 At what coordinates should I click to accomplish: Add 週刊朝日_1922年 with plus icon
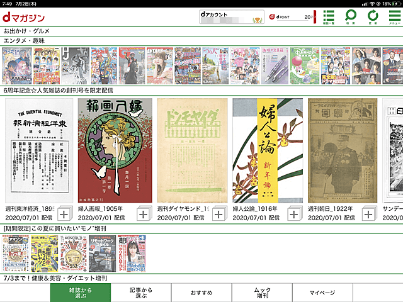[x=368, y=214]
